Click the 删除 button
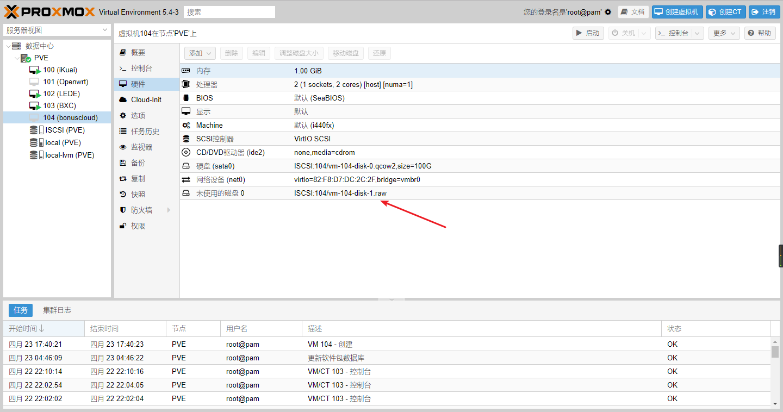This screenshot has width=783, height=412. click(x=232, y=53)
